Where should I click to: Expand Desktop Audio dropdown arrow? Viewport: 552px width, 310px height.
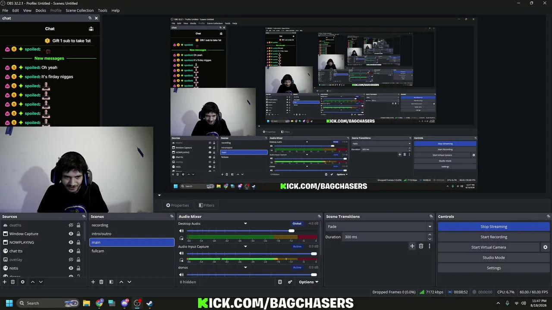245,223
